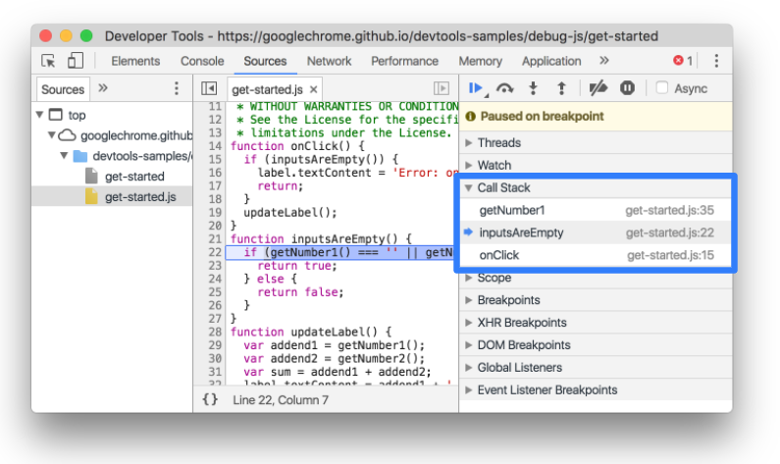The image size is (780, 464).
Task: Open the get-started.js:22 source link
Action: click(670, 232)
